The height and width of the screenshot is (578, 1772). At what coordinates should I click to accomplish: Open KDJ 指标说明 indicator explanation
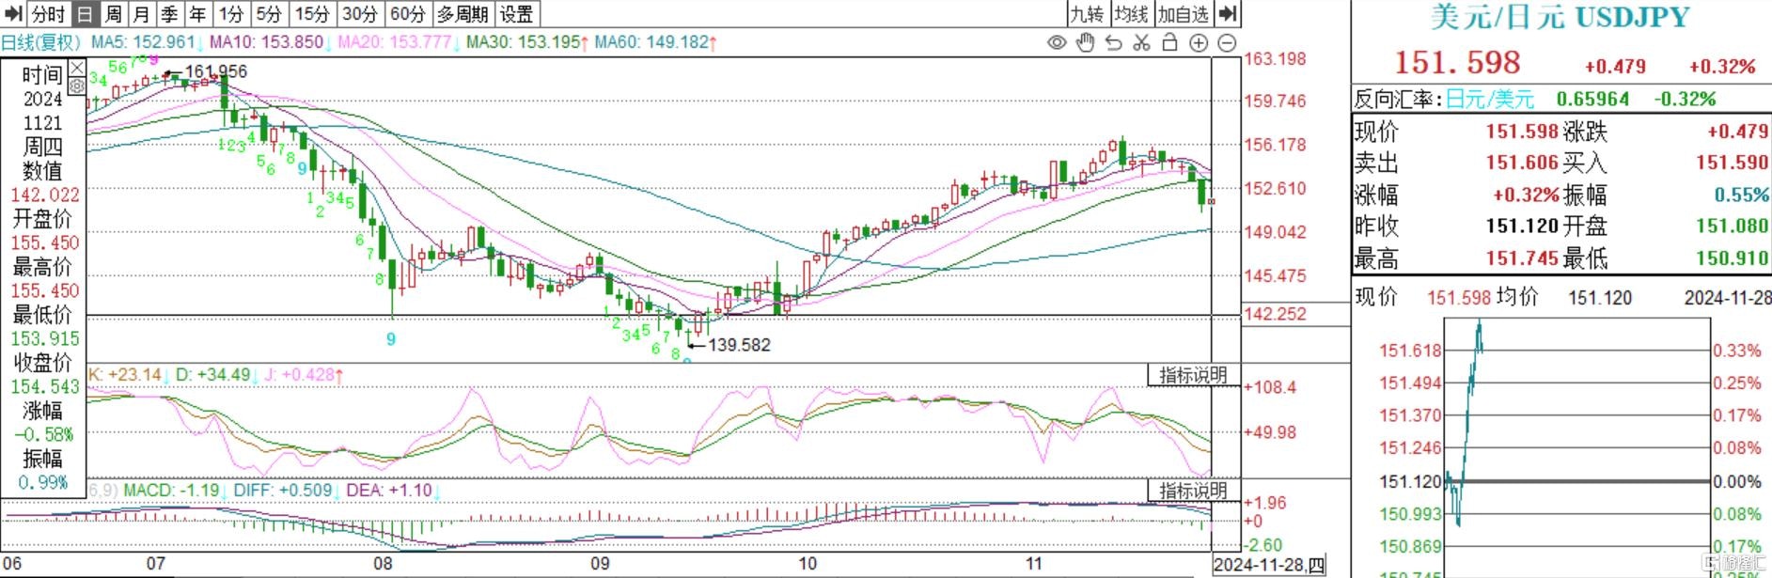coord(1192,375)
